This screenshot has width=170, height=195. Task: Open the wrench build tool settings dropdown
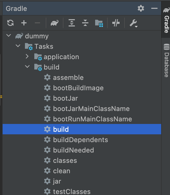134,23
